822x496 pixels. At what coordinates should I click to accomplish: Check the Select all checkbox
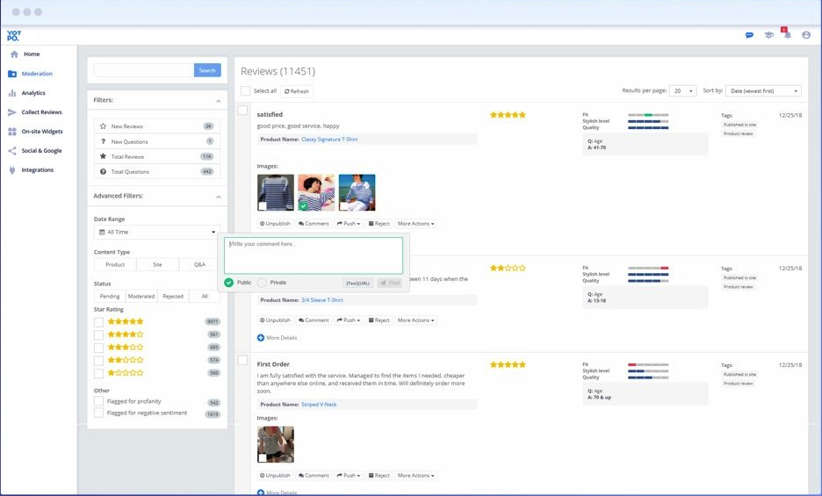click(x=246, y=91)
